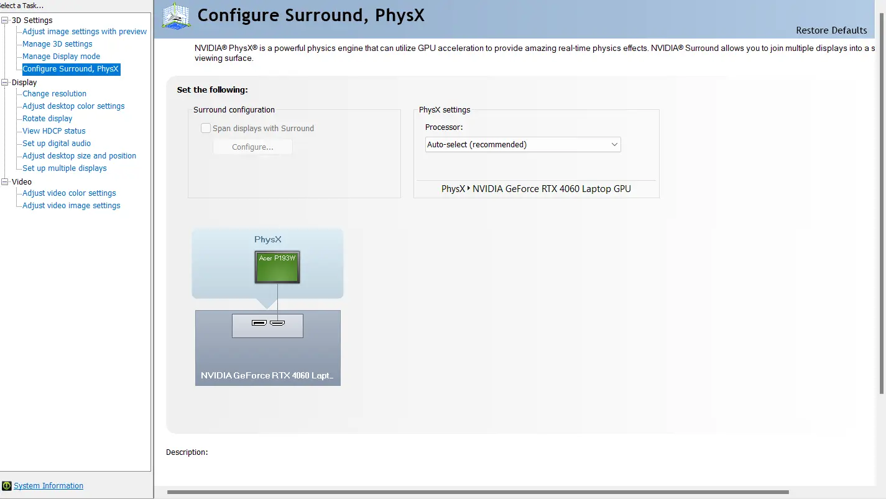This screenshot has width=886, height=499.
Task: Open Rotate display page
Action: pyautogui.click(x=47, y=119)
